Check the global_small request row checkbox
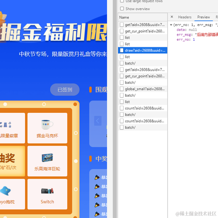 coord(122,89)
